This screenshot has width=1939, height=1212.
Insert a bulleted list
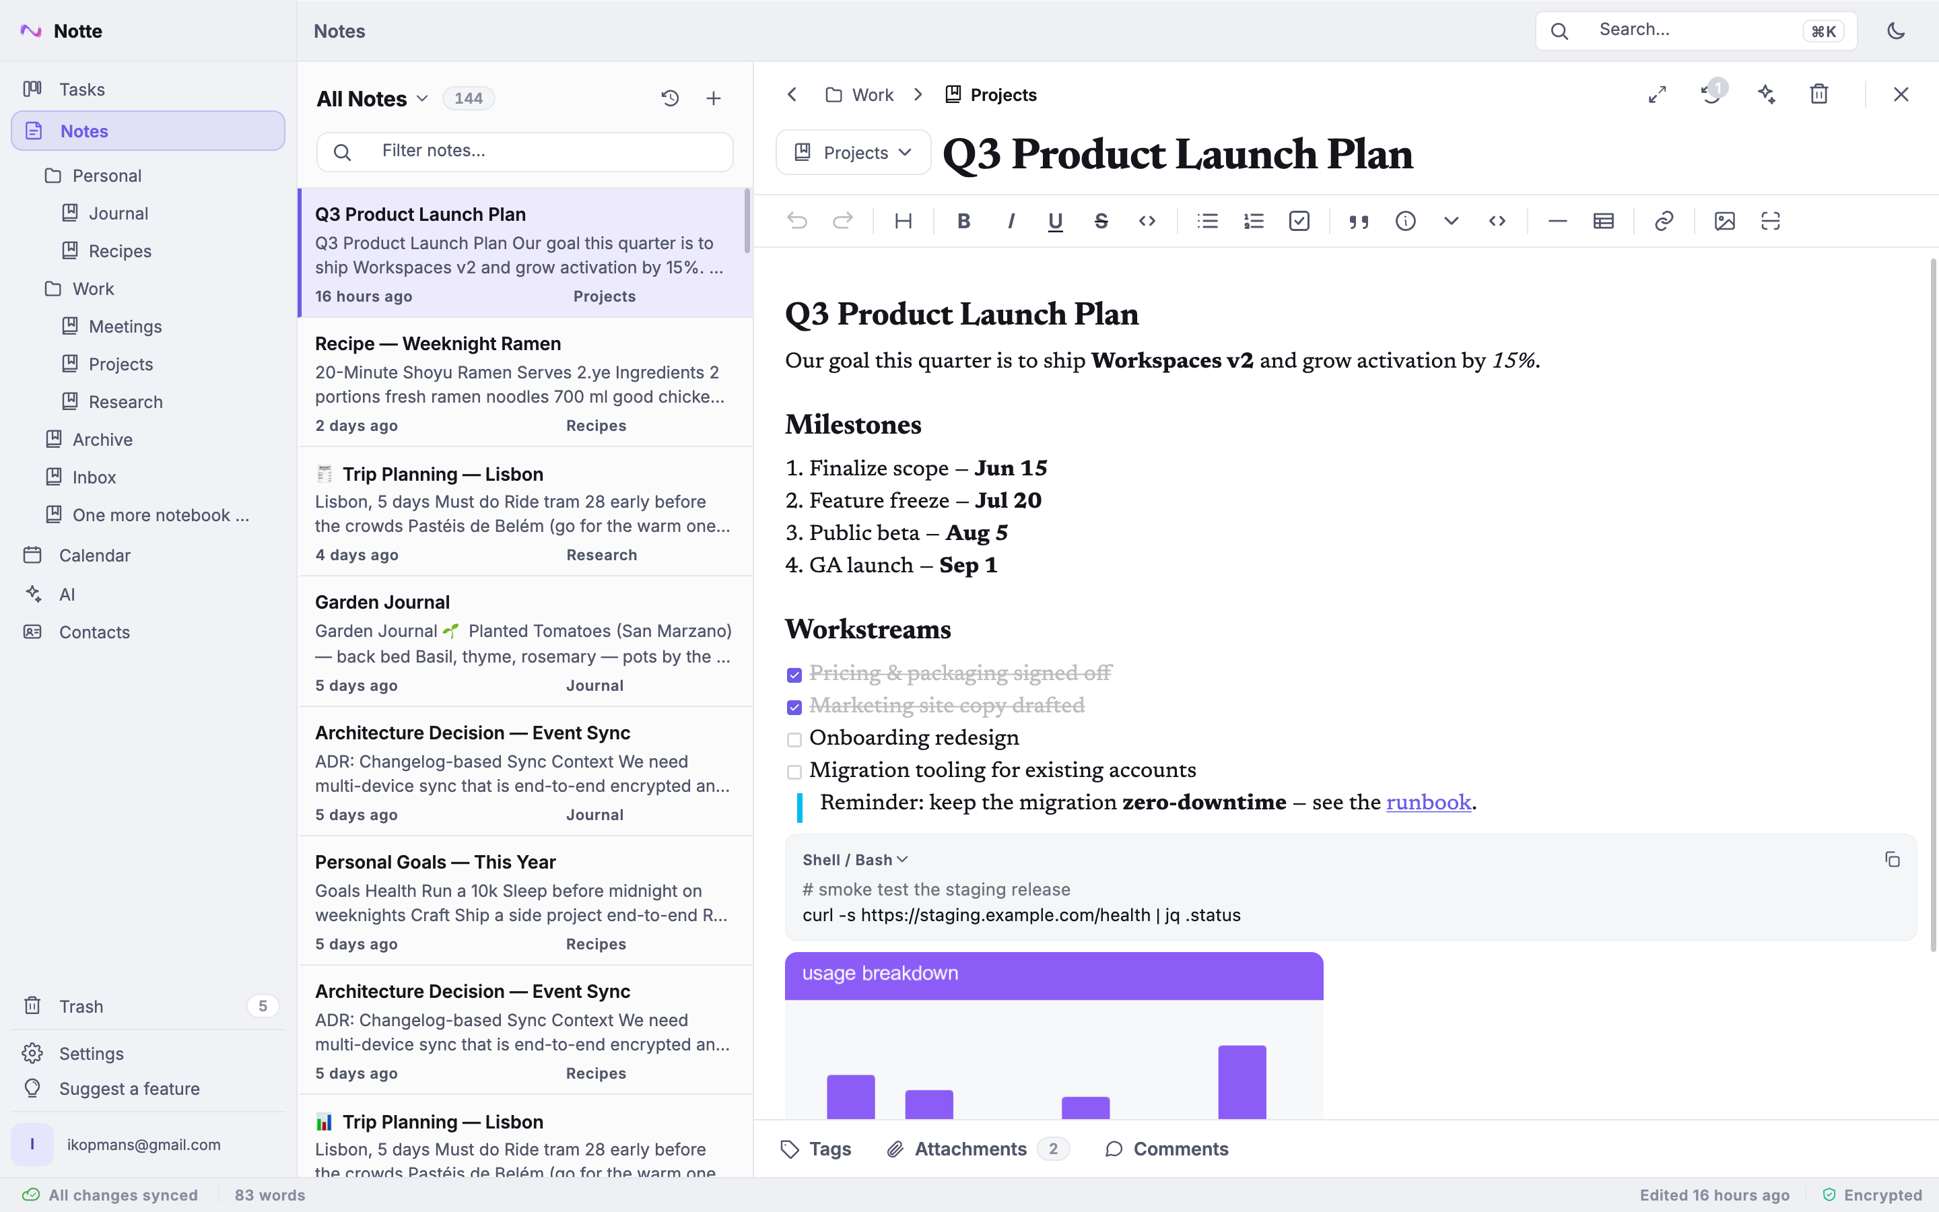point(1207,220)
